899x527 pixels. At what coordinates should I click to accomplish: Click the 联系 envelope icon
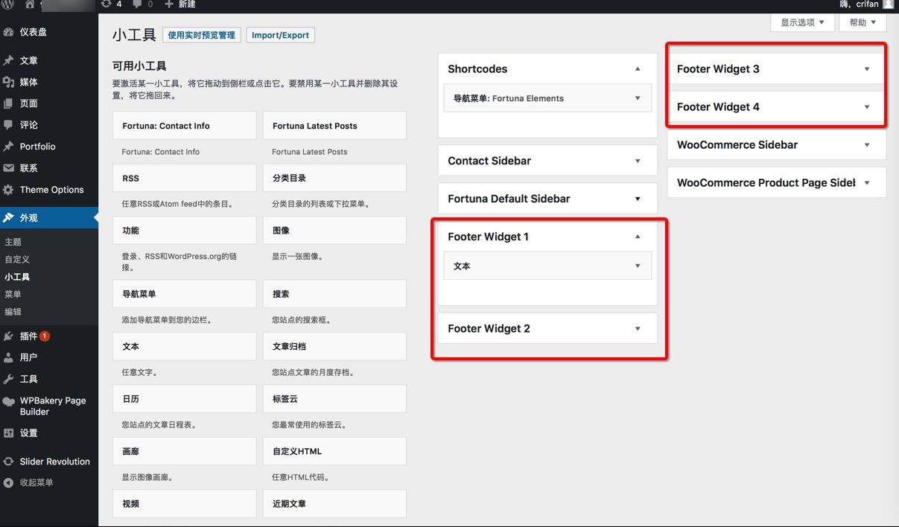tap(9, 168)
